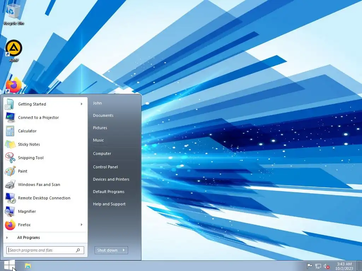
Task: Open the Recycle Bin desktop icon
Action: 13,13
